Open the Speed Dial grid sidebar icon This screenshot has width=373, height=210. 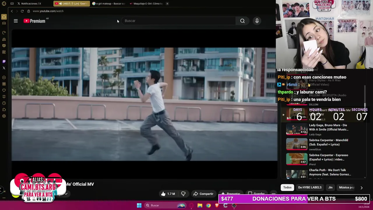point(4,84)
